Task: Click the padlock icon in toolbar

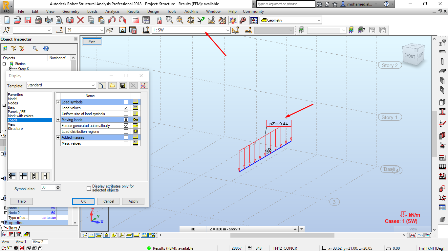Action: 159,20
